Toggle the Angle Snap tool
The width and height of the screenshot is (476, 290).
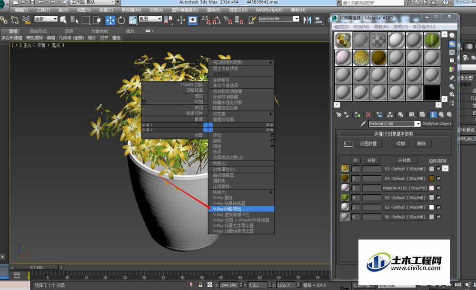(217, 20)
